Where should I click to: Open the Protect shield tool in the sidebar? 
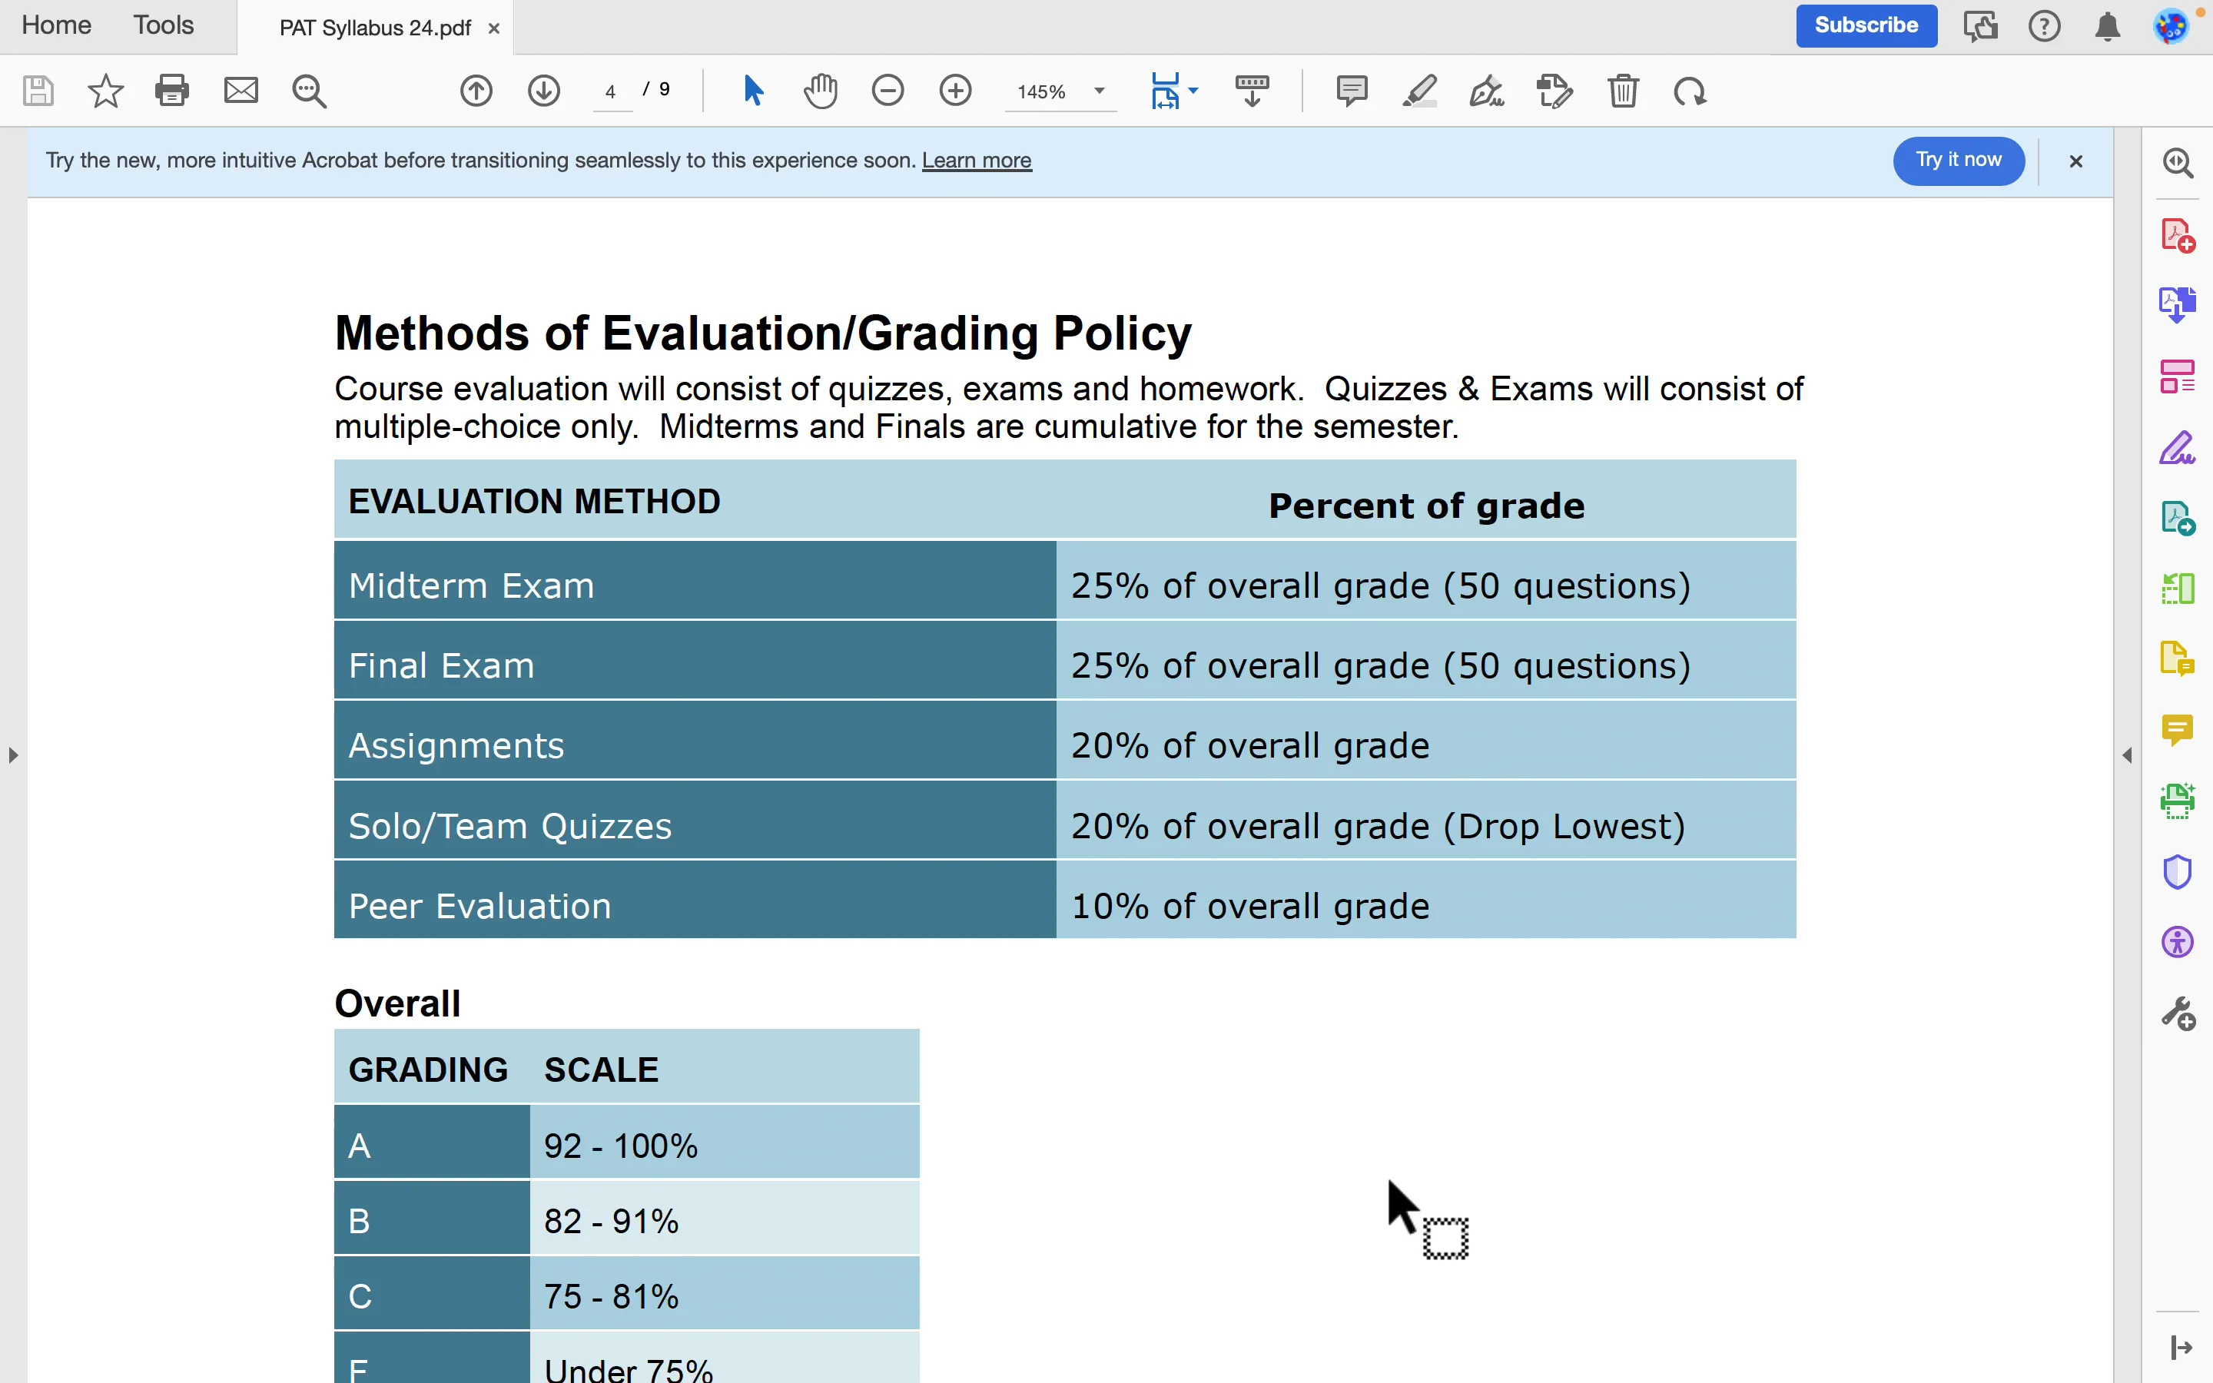[2178, 872]
